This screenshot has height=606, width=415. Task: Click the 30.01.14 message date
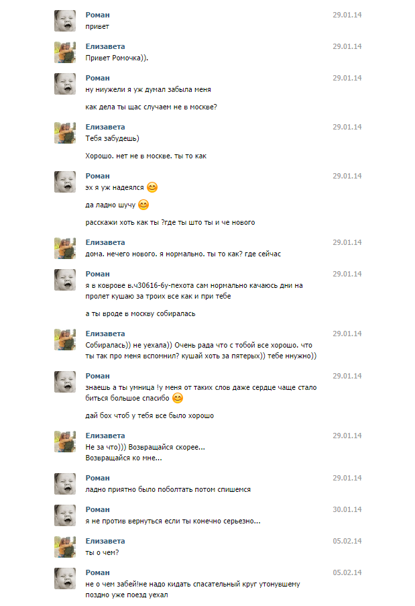coord(347,509)
